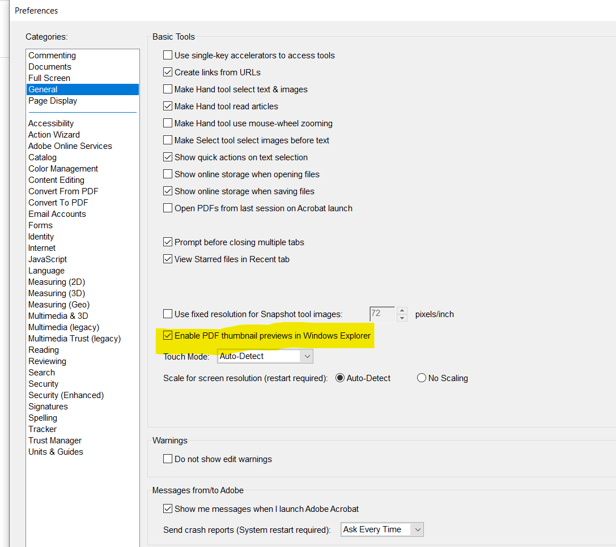
Task: Select the General category
Action: [x=83, y=89]
